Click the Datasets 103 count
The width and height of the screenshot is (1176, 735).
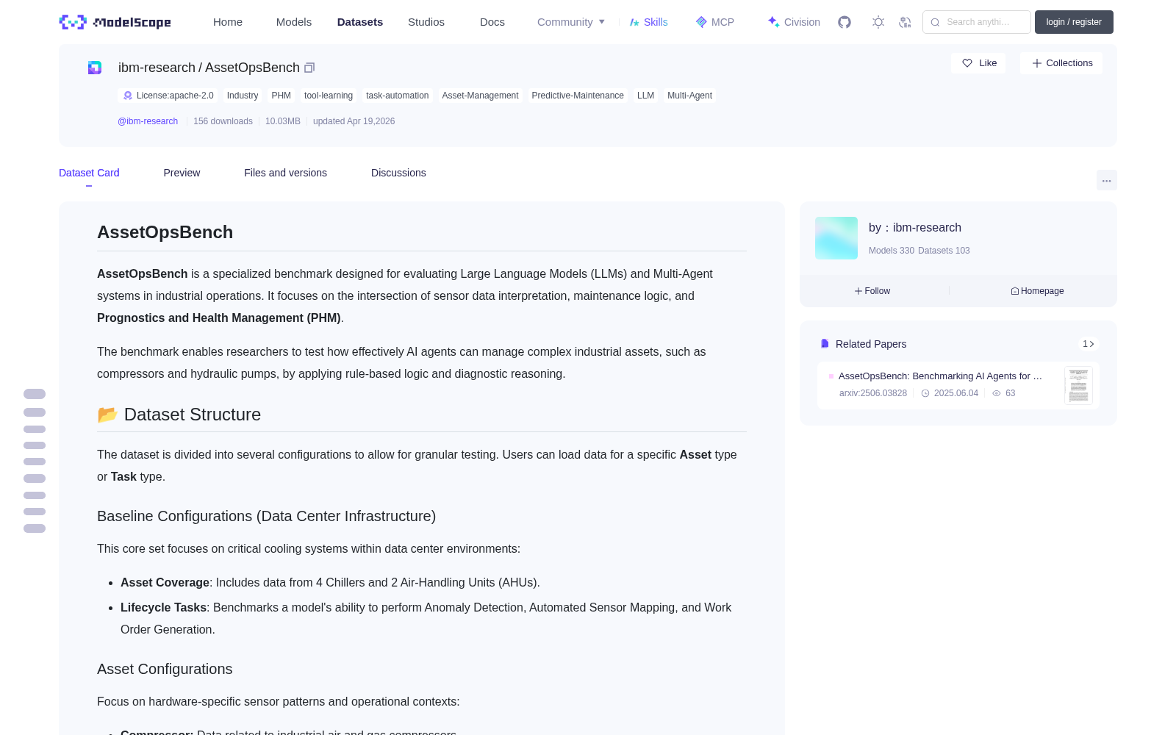(x=944, y=251)
